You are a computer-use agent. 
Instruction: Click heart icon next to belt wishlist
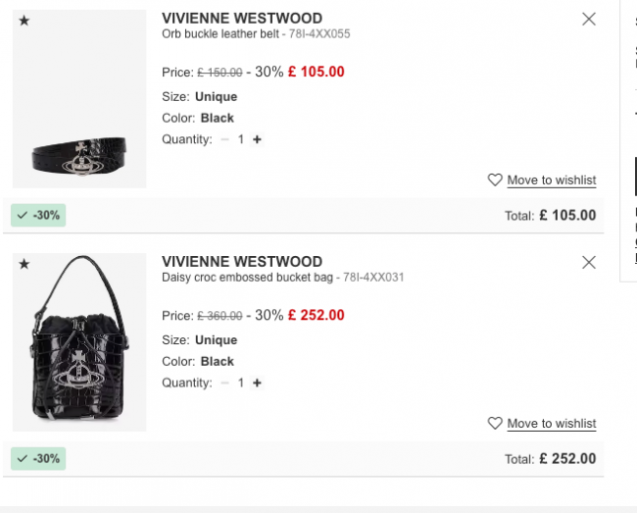(x=495, y=180)
